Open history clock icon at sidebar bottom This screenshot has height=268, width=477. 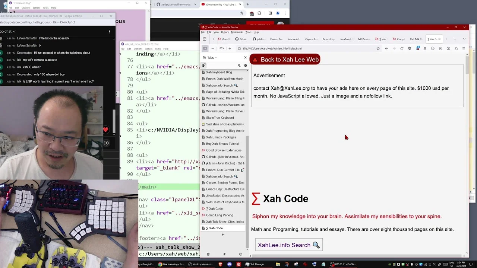tap(240, 254)
